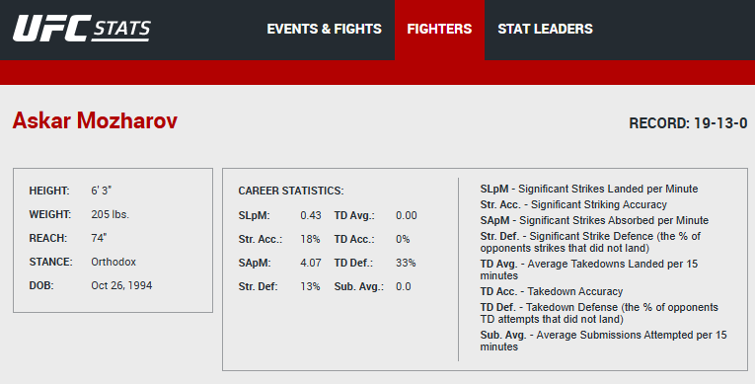Click the Str. Acc. 18% statistic
This screenshot has width=755, height=384.
tap(310, 239)
